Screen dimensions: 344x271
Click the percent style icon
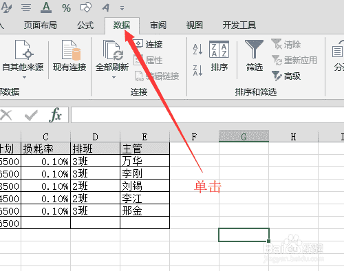tap(66, 8)
